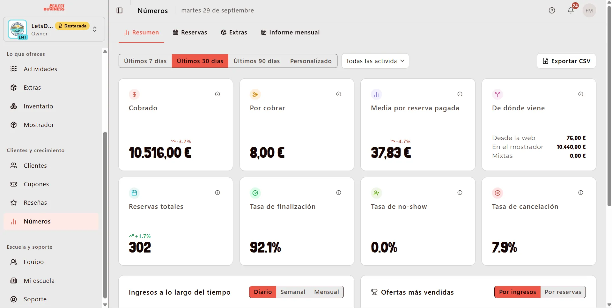Sort top offers Por reservas
The height and width of the screenshot is (308, 612).
tap(563, 292)
